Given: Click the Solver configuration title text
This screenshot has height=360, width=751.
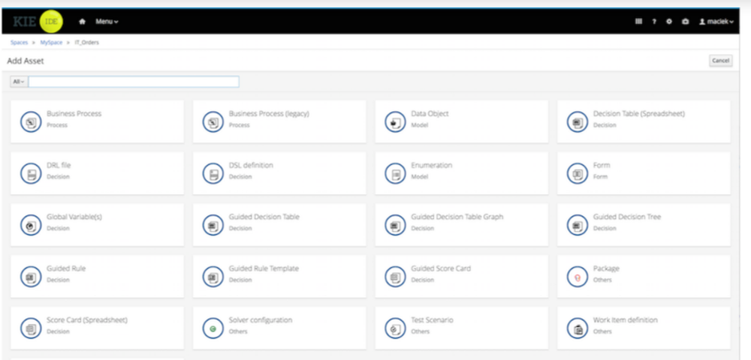Looking at the screenshot, I should click(261, 320).
